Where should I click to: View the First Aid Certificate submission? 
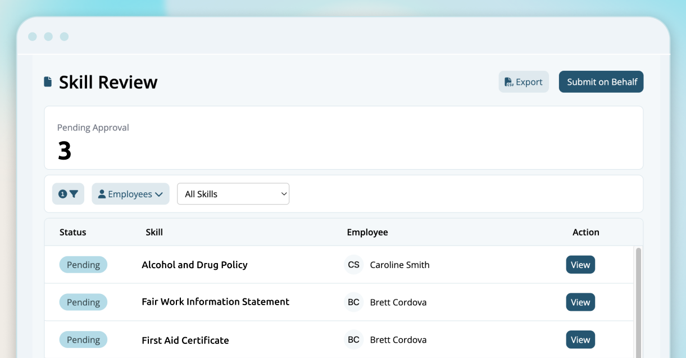[x=580, y=340]
